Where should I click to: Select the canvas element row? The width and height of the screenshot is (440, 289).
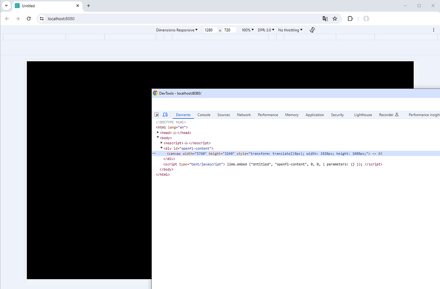tap(296, 154)
